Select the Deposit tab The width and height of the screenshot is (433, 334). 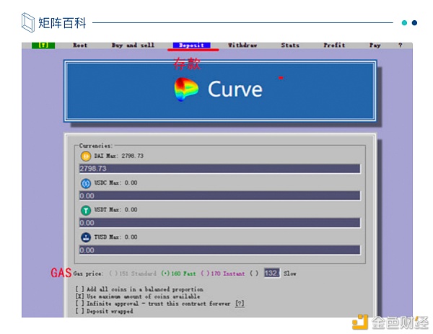coord(192,45)
